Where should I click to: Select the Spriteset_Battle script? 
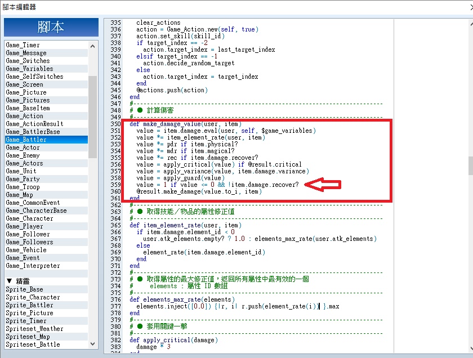coord(46,344)
